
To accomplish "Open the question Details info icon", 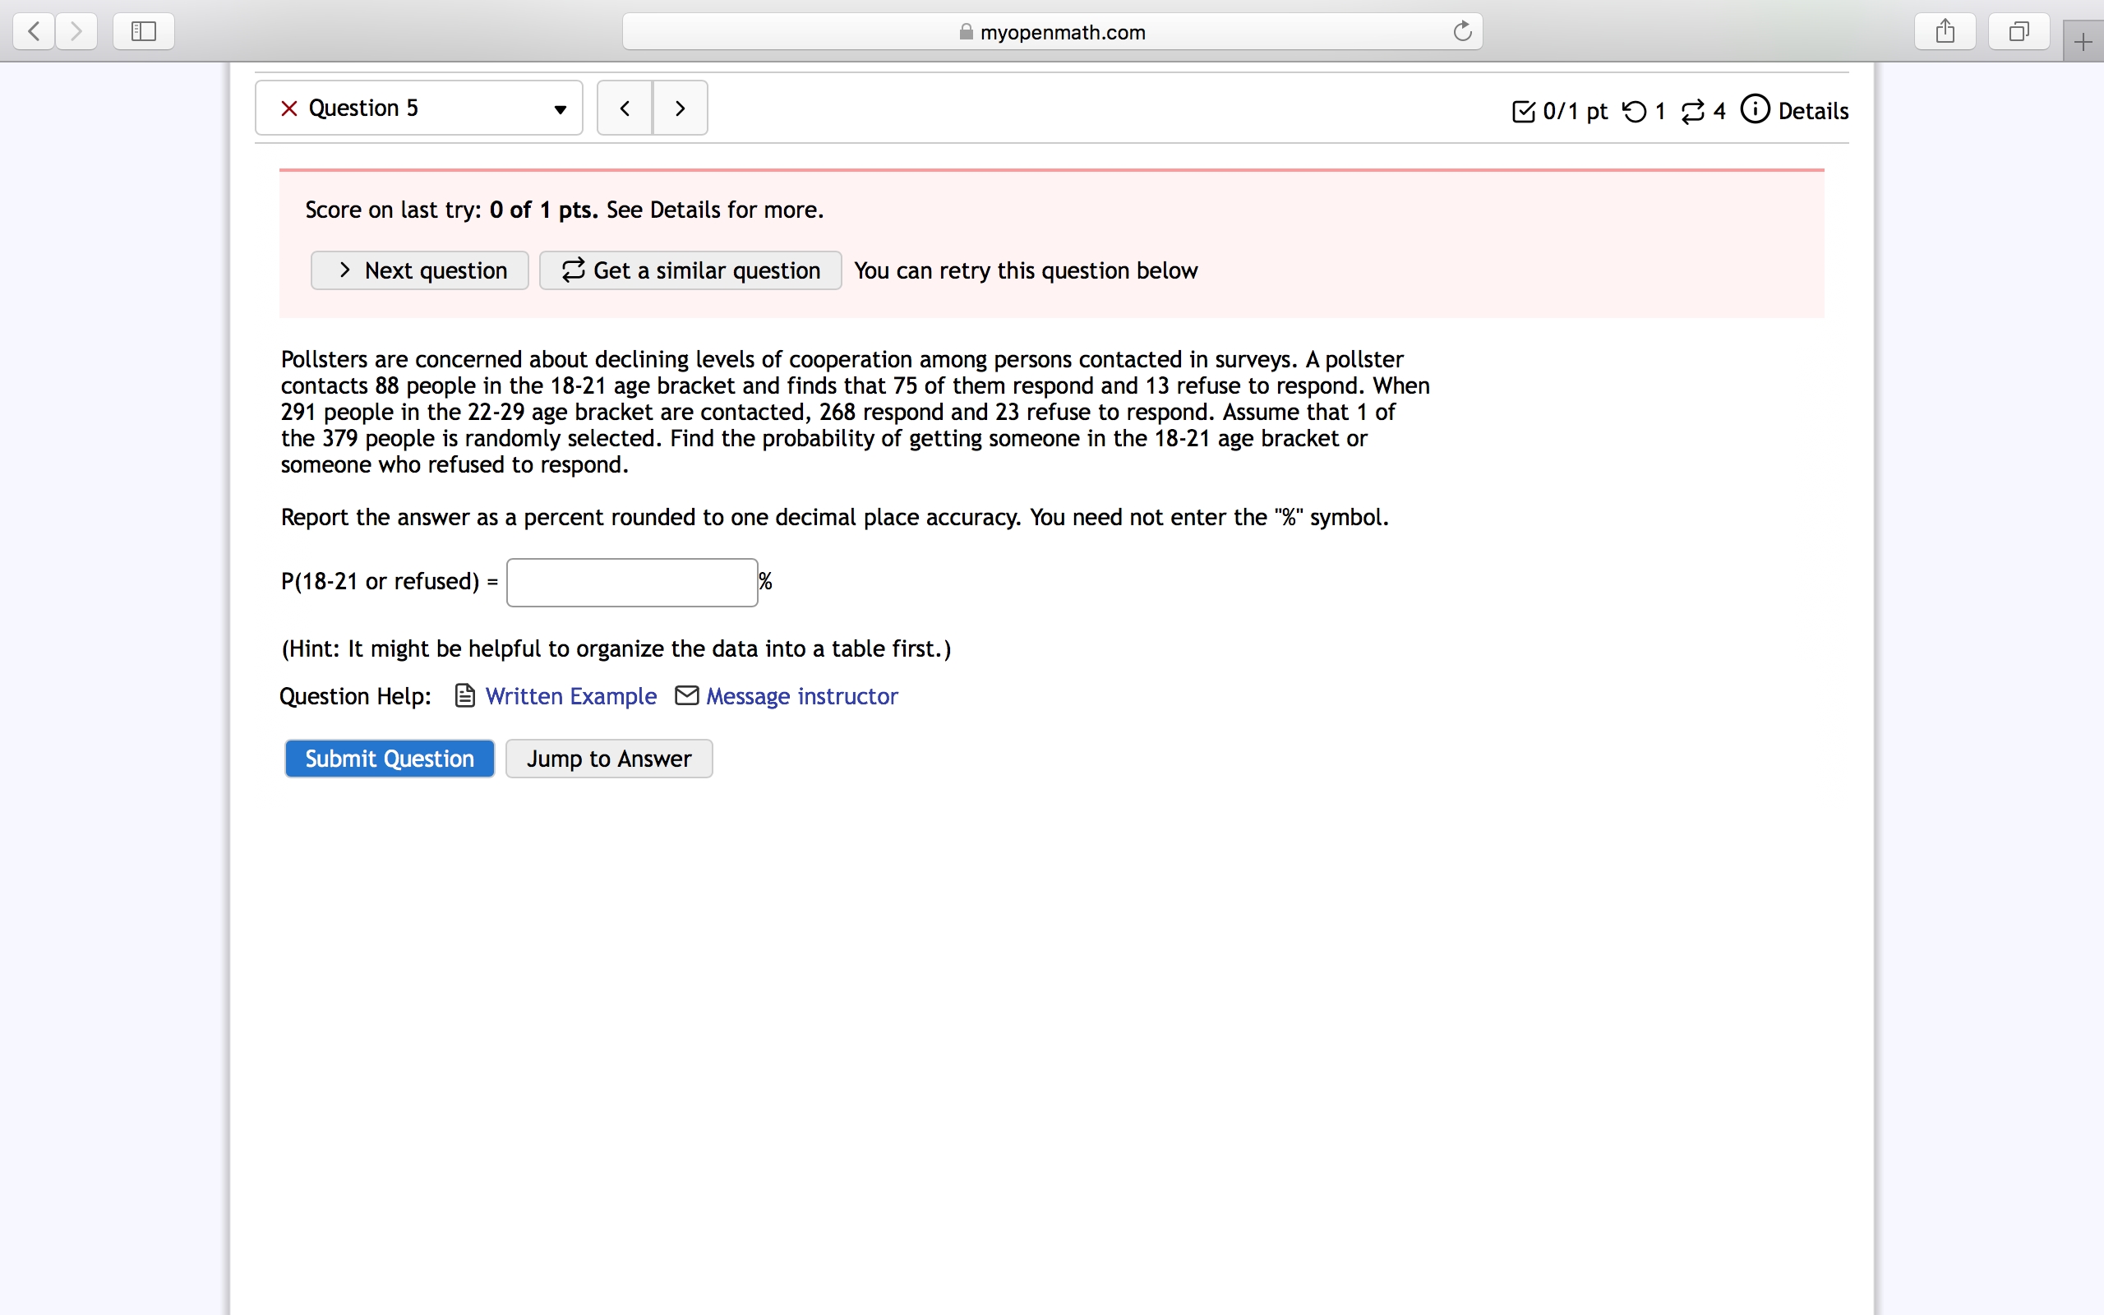I will coord(1755,109).
